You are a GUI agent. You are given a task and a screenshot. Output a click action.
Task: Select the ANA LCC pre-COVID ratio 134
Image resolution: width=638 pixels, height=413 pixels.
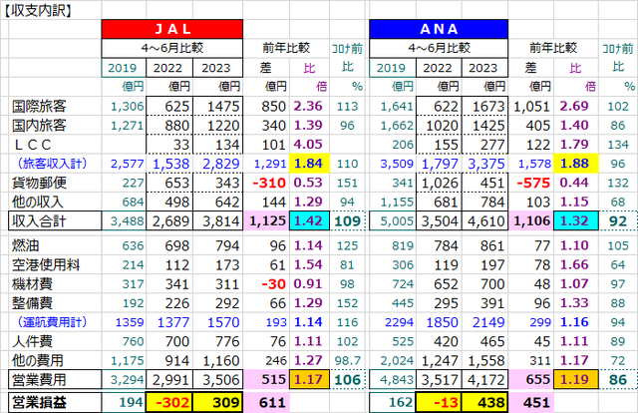(x=618, y=145)
